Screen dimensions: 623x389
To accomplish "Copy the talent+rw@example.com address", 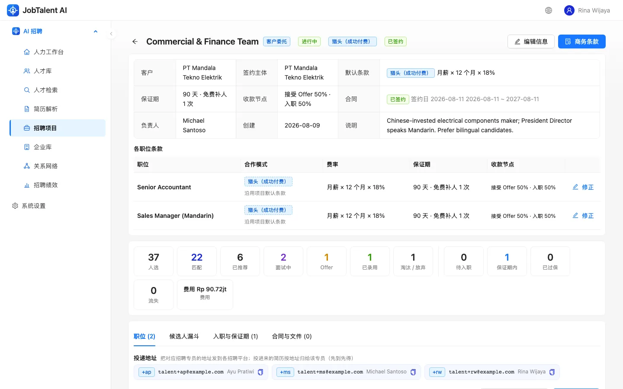I will click(x=552, y=372).
